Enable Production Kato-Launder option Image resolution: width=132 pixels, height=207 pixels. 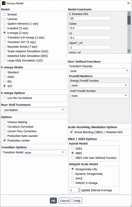[5, 136]
